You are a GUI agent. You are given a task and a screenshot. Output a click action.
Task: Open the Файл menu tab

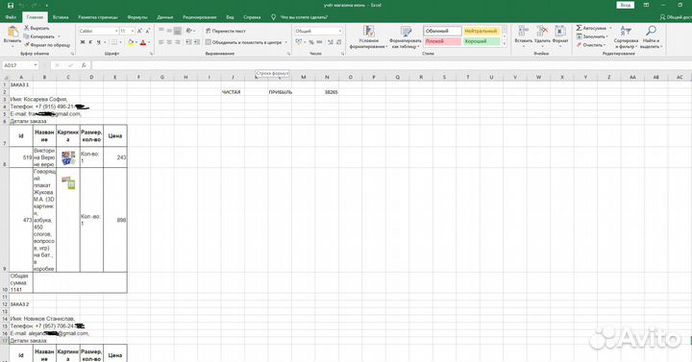click(x=11, y=17)
